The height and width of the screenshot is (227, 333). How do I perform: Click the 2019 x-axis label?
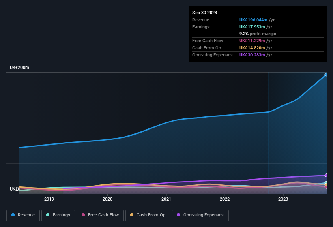(49, 199)
